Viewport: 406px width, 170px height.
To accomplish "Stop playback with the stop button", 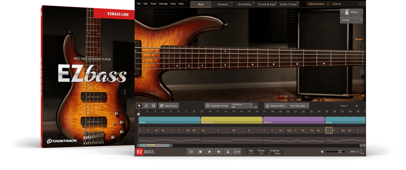I will (x=200, y=152).
